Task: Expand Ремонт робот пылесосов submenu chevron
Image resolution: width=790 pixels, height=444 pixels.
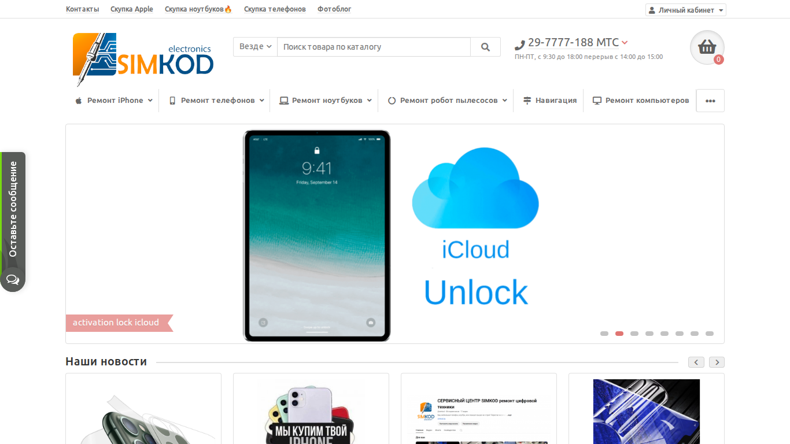Action: (505, 101)
